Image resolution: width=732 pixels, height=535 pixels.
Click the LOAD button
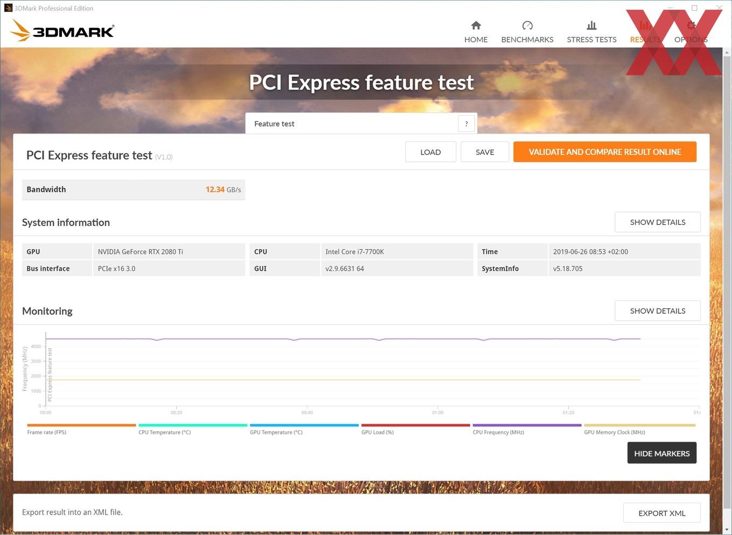(431, 152)
